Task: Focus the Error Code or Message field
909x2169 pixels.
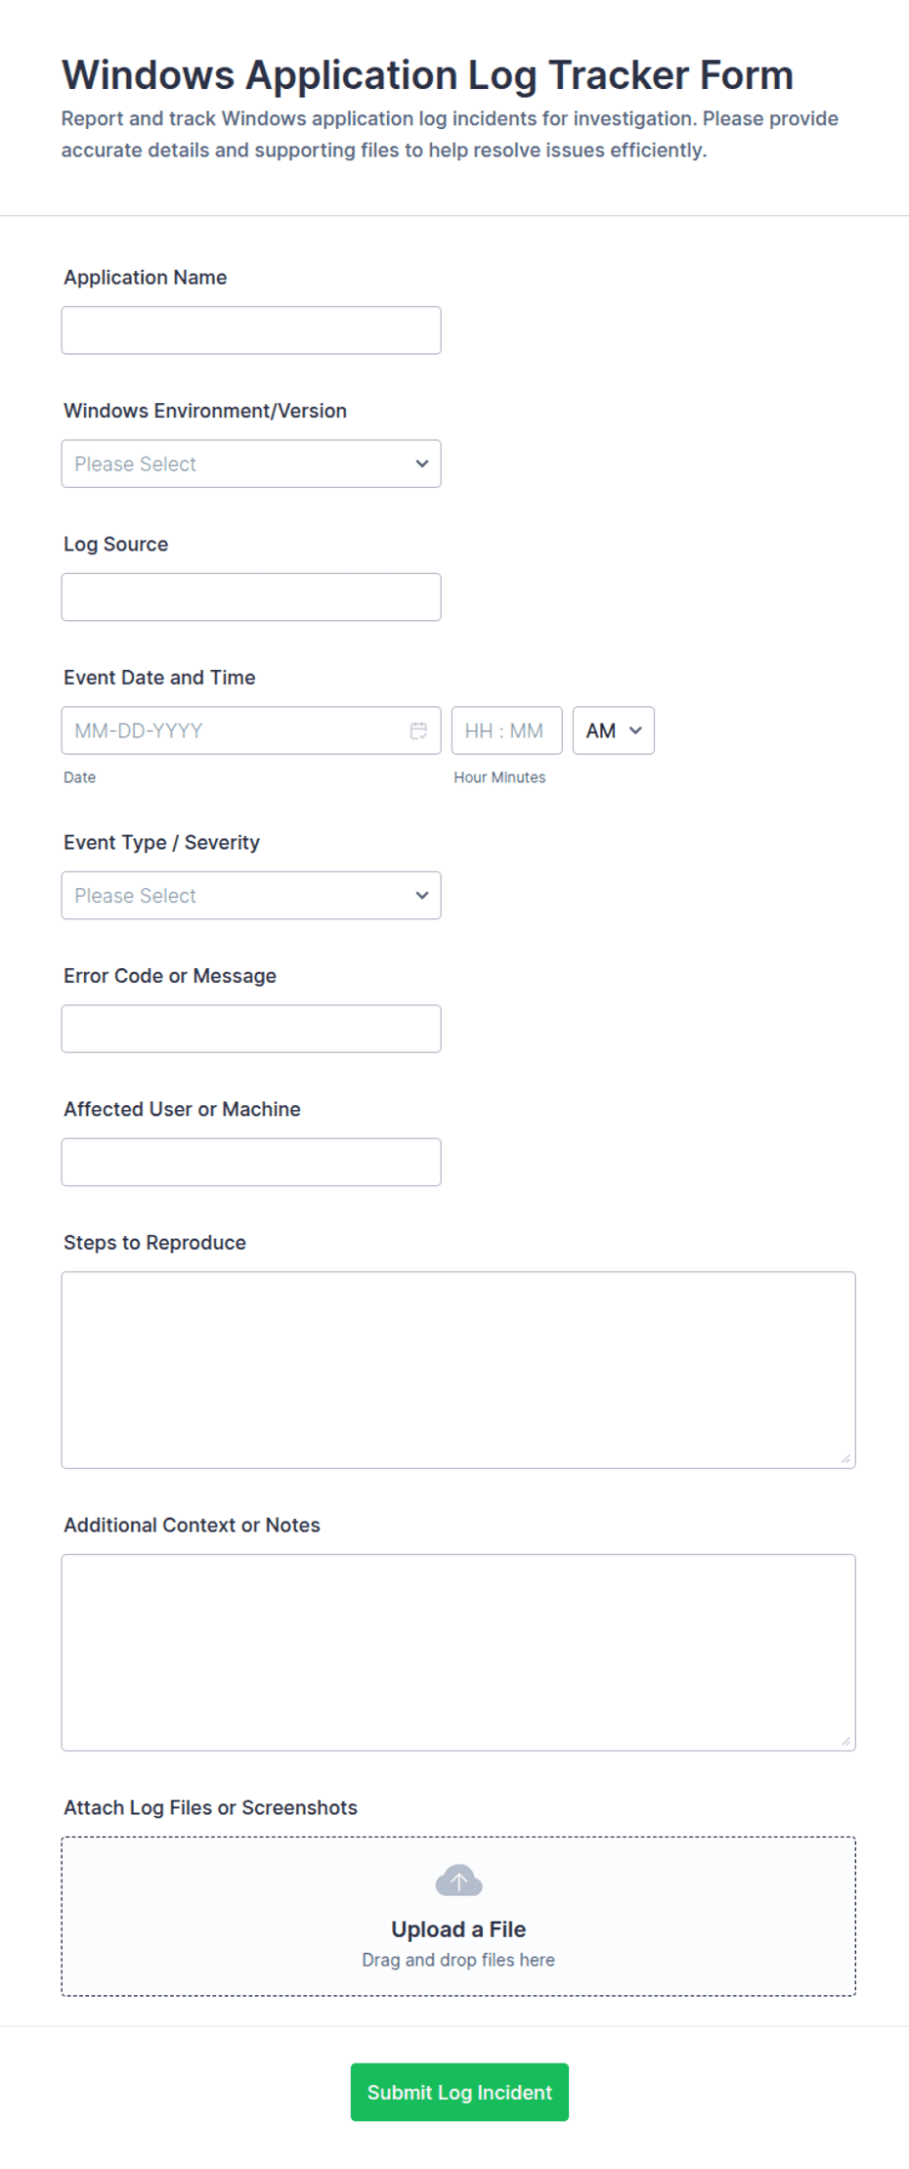Action: point(251,1029)
